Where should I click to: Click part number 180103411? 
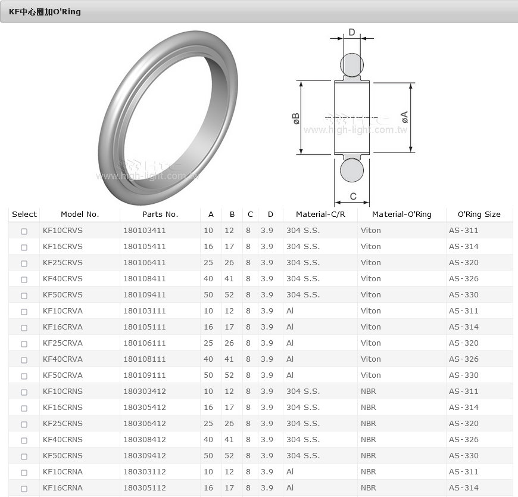coord(145,231)
